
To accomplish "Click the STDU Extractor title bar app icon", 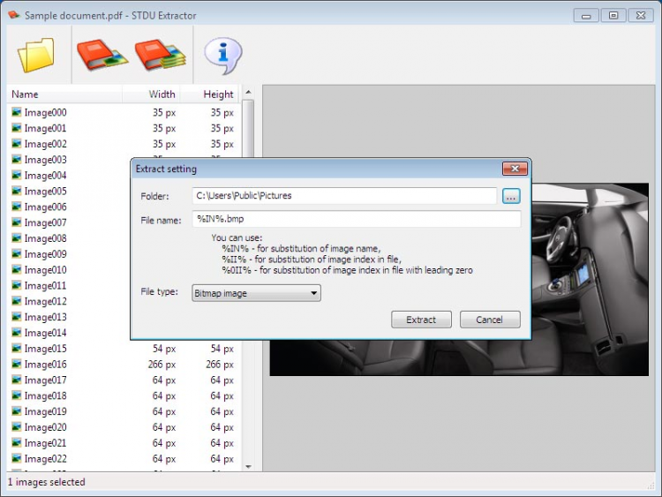I will pyautogui.click(x=14, y=15).
